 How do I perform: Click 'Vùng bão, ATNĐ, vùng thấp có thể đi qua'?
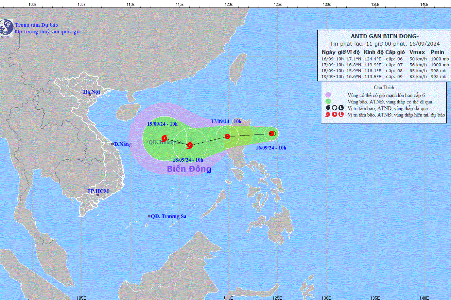point(390,102)
